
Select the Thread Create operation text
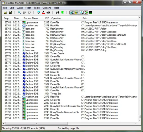[x=57, y=53]
